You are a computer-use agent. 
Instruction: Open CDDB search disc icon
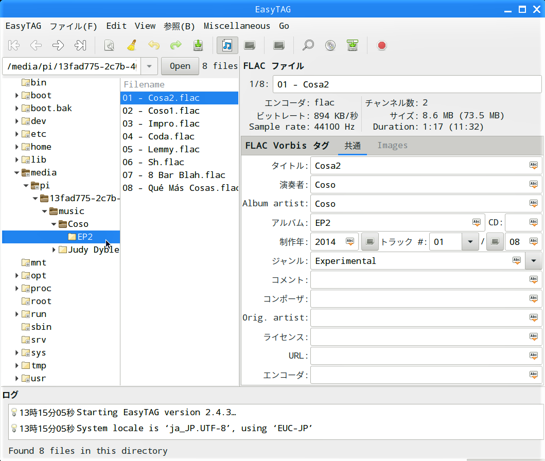pyautogui.click(x=330, y=45)
